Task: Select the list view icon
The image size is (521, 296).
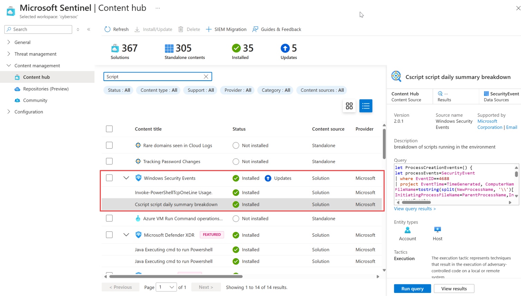Action: [366, 106]
